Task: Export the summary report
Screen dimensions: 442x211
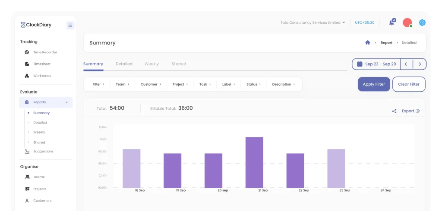Action: (411, 111)
